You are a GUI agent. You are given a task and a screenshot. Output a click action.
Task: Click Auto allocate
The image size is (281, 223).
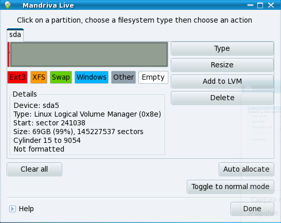coord(247,169)
